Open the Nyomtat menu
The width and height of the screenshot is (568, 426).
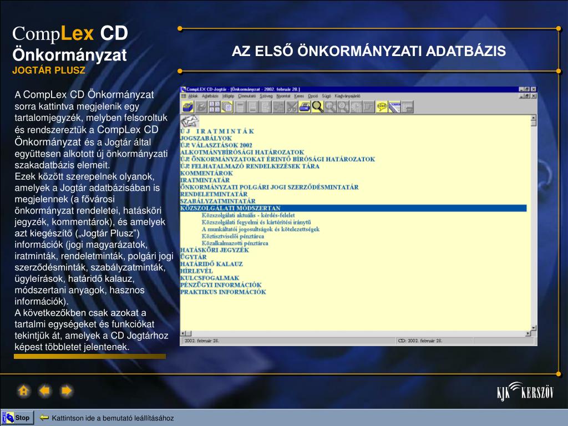283,96
